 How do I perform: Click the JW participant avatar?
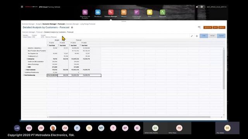[41, 128]
